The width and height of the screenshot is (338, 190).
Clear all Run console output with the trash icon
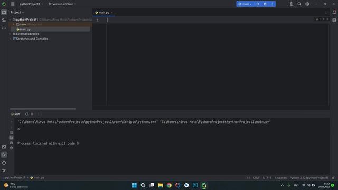12,148
